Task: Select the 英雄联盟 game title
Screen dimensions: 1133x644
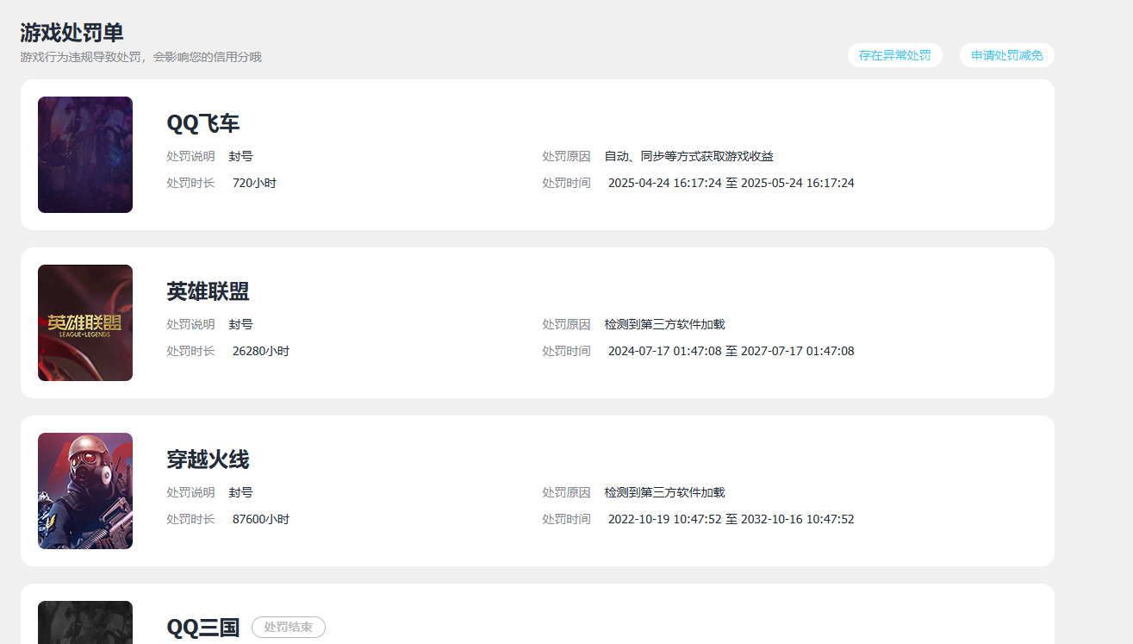Action: (x=208, y=291)
